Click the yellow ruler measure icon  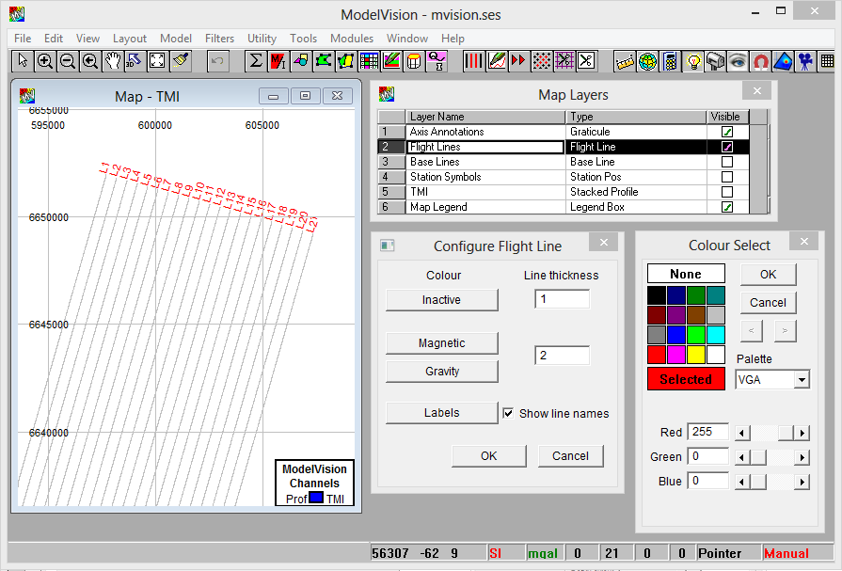click(625, 61)
